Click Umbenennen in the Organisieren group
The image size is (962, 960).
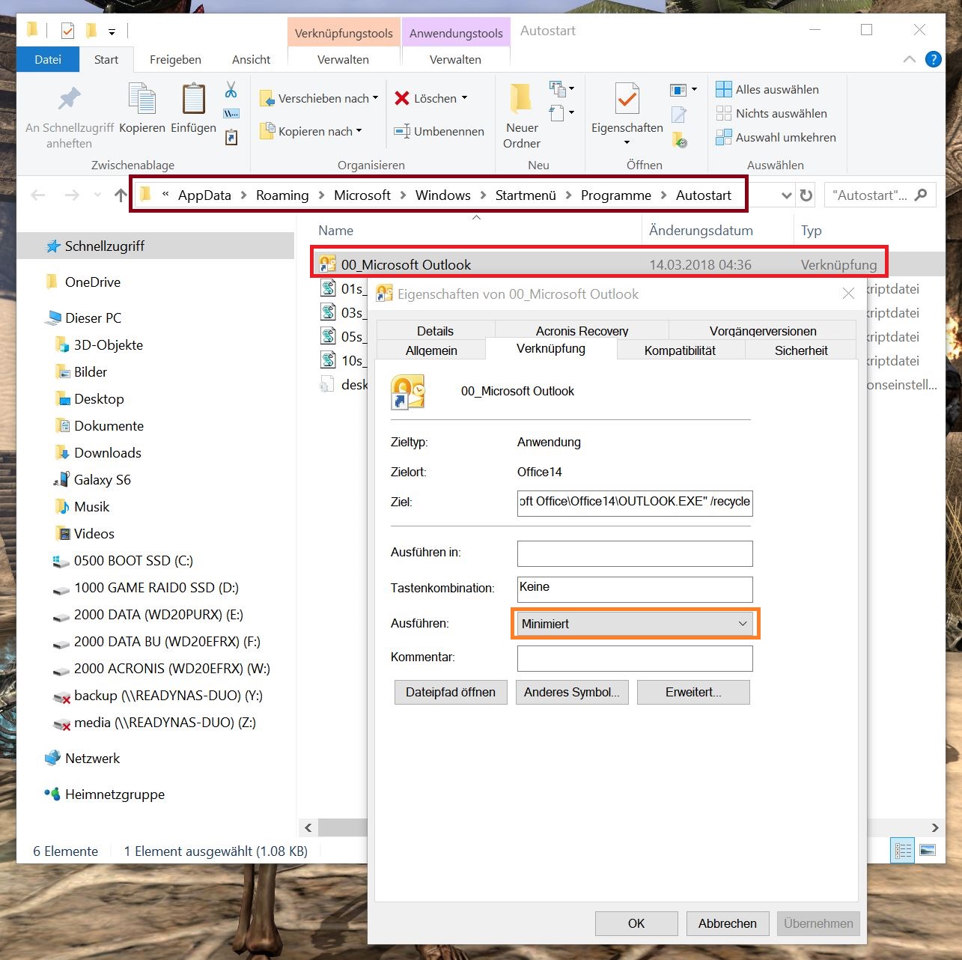click(x=439, y=131)
